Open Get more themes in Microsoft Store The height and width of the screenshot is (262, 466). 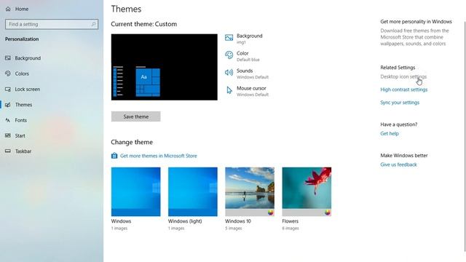(x=159, y=156)
